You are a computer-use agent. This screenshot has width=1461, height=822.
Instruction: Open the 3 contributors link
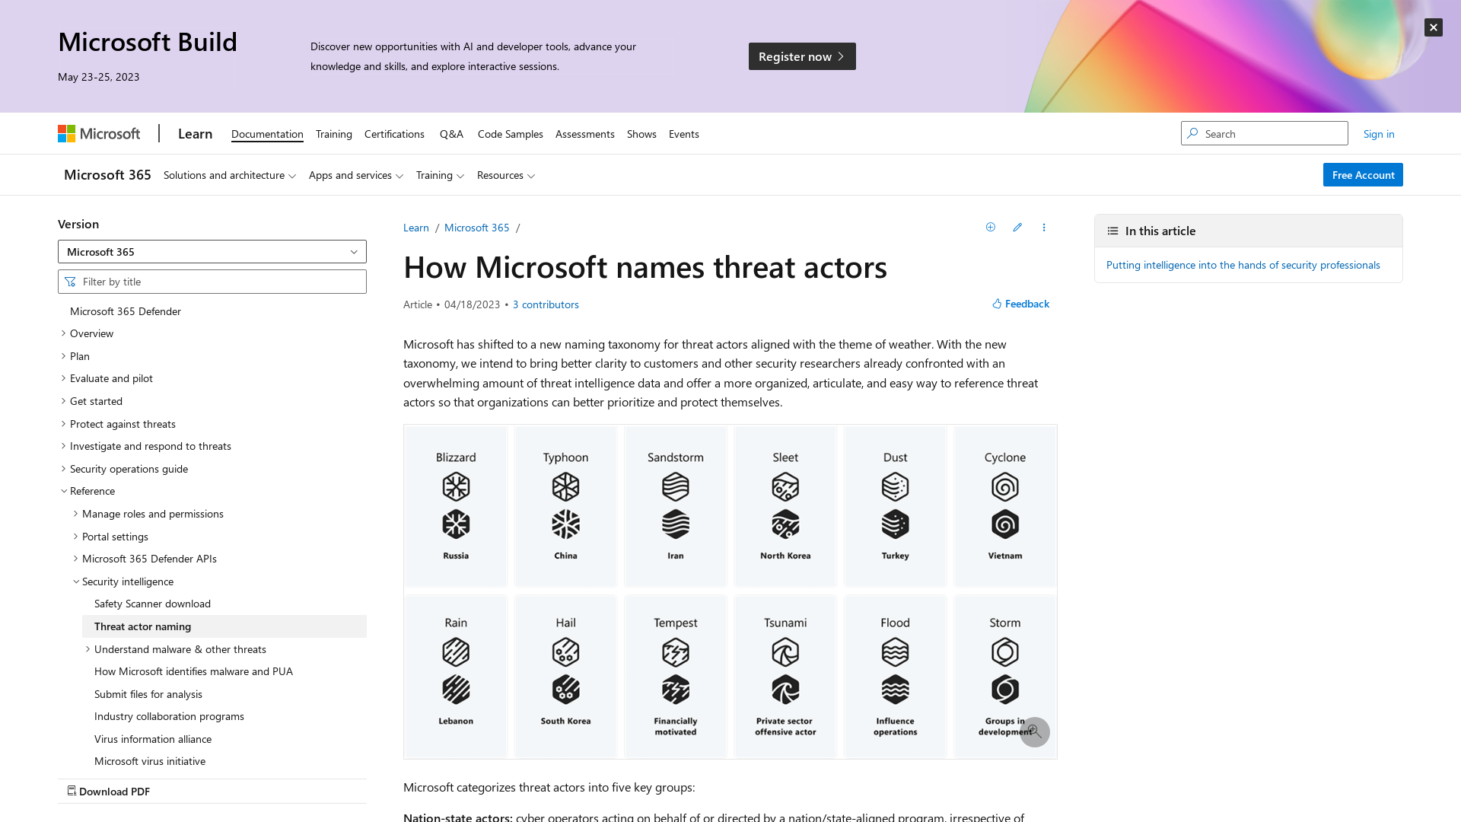tap(546, 304)
